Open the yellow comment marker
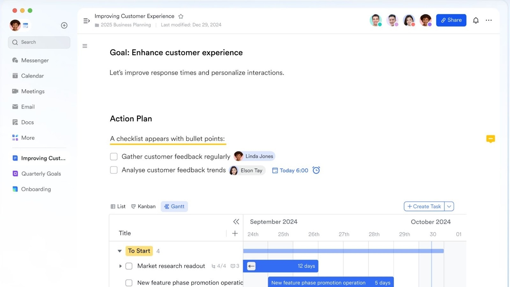Image resolution: width=510 pixels, height=287 pixels. pyautogui.click(x=491, y=139)
